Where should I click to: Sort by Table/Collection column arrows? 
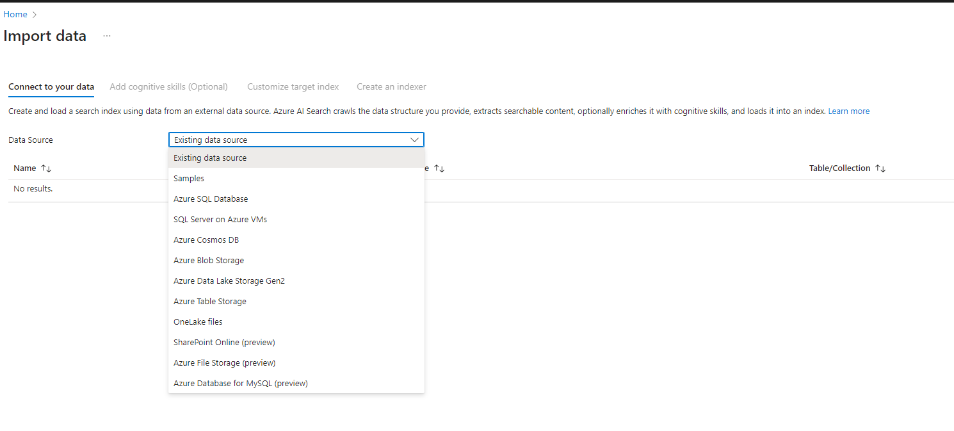880,168
